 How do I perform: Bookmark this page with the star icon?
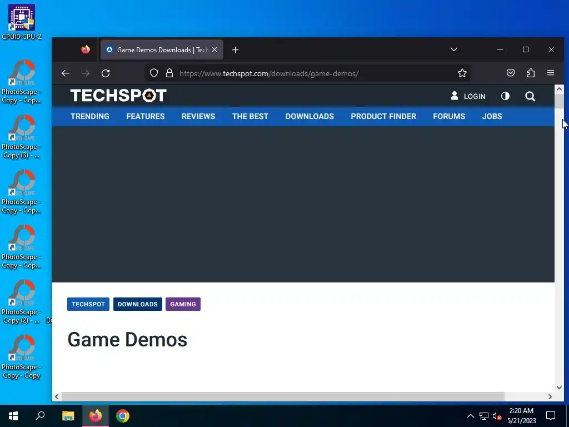pos(462,73)
